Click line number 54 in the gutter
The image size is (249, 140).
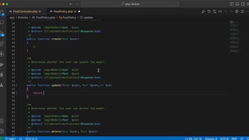coord(13,85)
